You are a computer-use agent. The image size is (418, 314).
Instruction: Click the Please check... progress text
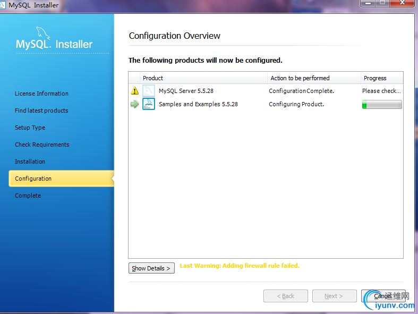tap(381, 91)
